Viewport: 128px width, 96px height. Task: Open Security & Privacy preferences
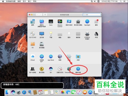78,22
